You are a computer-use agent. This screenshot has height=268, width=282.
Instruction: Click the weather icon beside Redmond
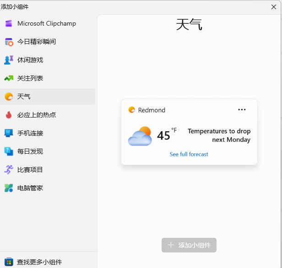(x=132, y=110)
